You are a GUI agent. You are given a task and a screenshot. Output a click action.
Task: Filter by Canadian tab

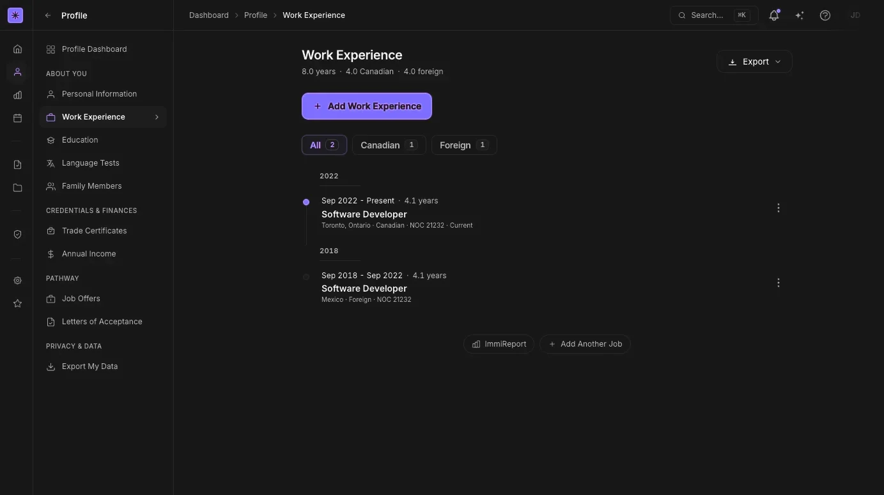coord(389,145)
